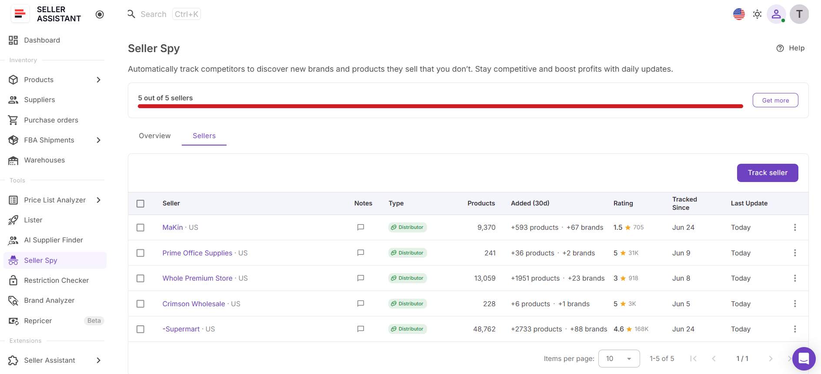The height and width of the screenshot is (374, 821).
Task: Click the Suppliers sidebar icon
Action: pos(13,100)
